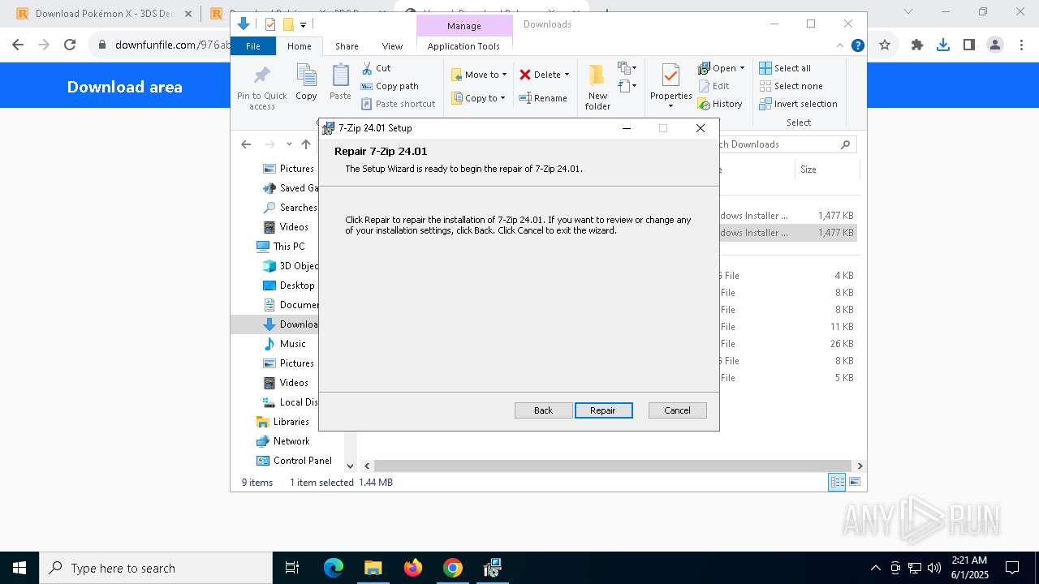Screen dimensions: 1039x584
Task: Open Firefox from the taskbar
Action: pos(413,568)
